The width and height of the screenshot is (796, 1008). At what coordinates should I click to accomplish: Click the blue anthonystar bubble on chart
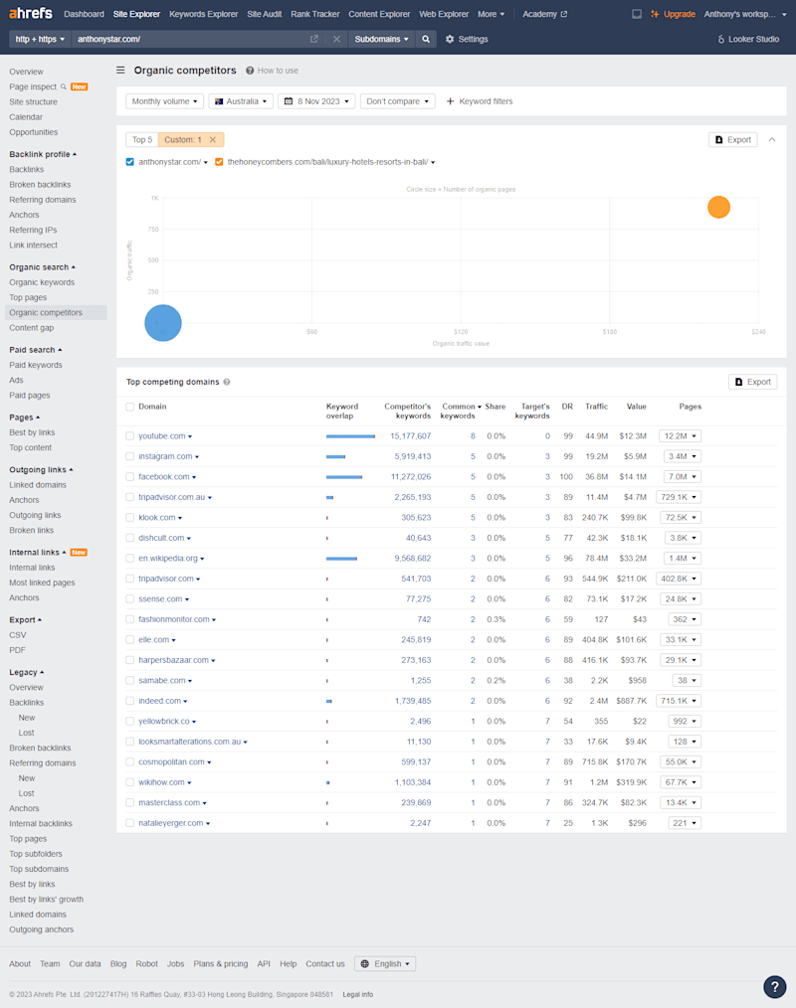(x=163, y=323)
